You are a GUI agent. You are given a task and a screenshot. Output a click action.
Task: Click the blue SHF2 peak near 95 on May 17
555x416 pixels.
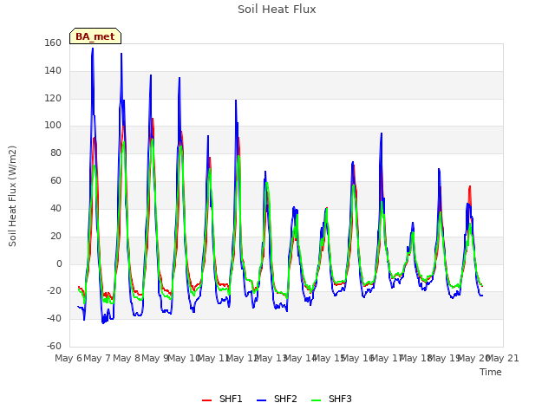click(x=382, y=133)
